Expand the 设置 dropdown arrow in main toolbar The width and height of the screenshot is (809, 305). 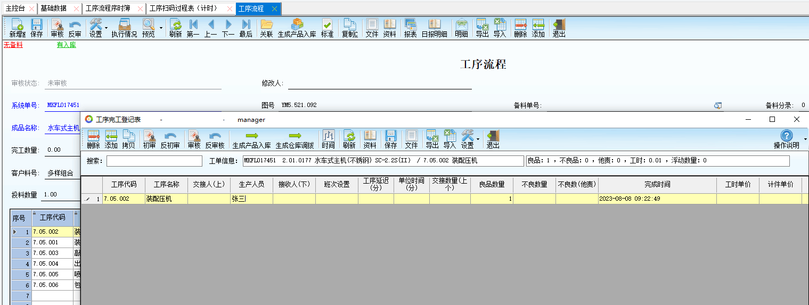106,28
